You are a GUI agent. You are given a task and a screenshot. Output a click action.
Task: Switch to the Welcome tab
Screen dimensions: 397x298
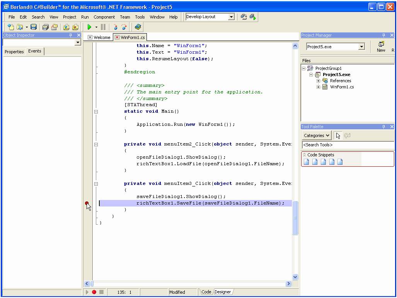tap(102, 37)
